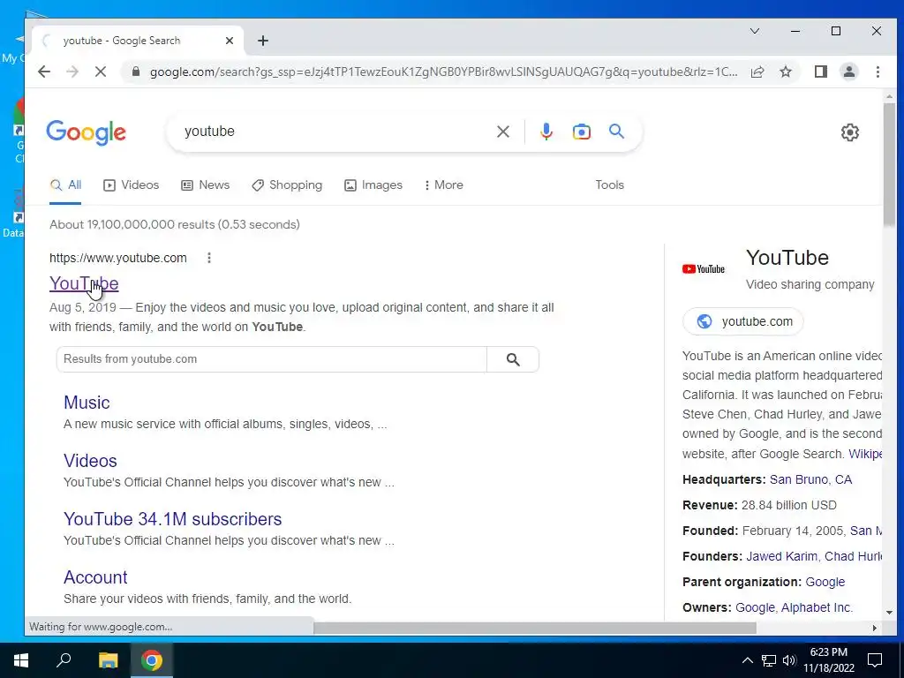Viewport: 904px width, 678px height.
Task: Click About 19,100,000,000 results text
Action: pyautogui.click(x=175, y=224)
